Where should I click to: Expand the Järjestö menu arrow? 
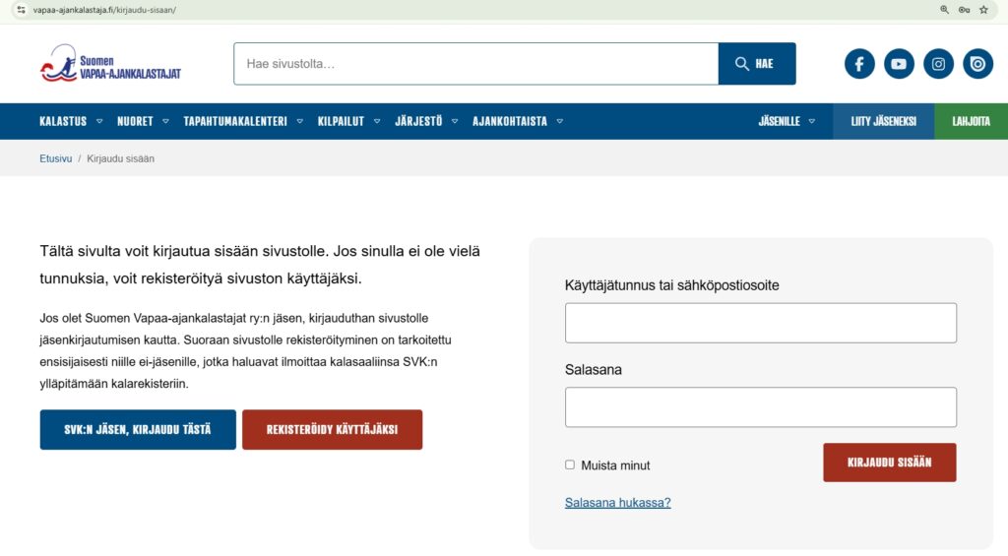click(455, 121)
